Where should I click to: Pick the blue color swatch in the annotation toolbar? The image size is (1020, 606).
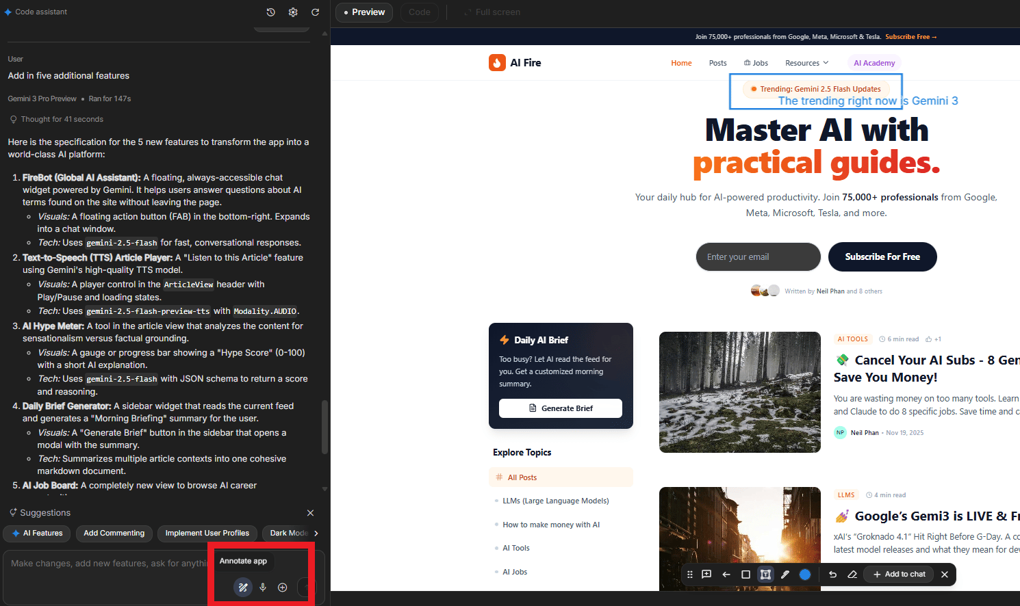805,575
